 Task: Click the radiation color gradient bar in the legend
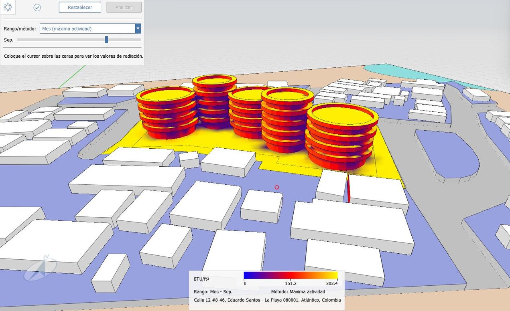291,275
